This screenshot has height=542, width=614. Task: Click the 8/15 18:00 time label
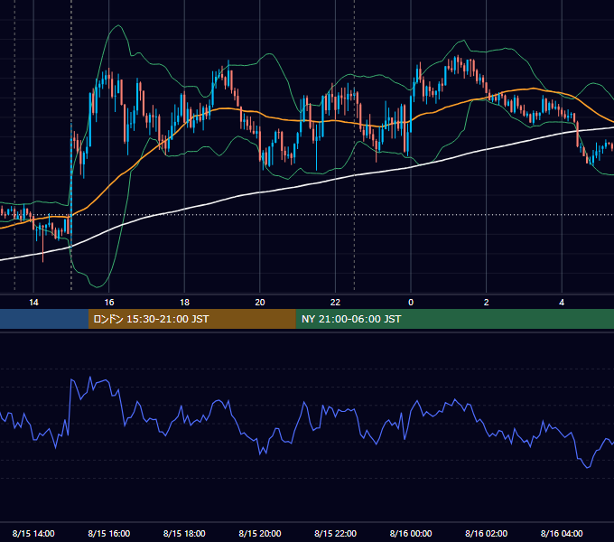184,533
